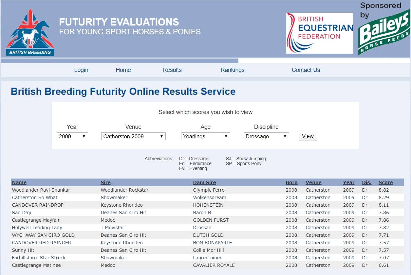This screenshot has width=411, height=275.
Task: Click score 7.07
Action: [384, 258]
